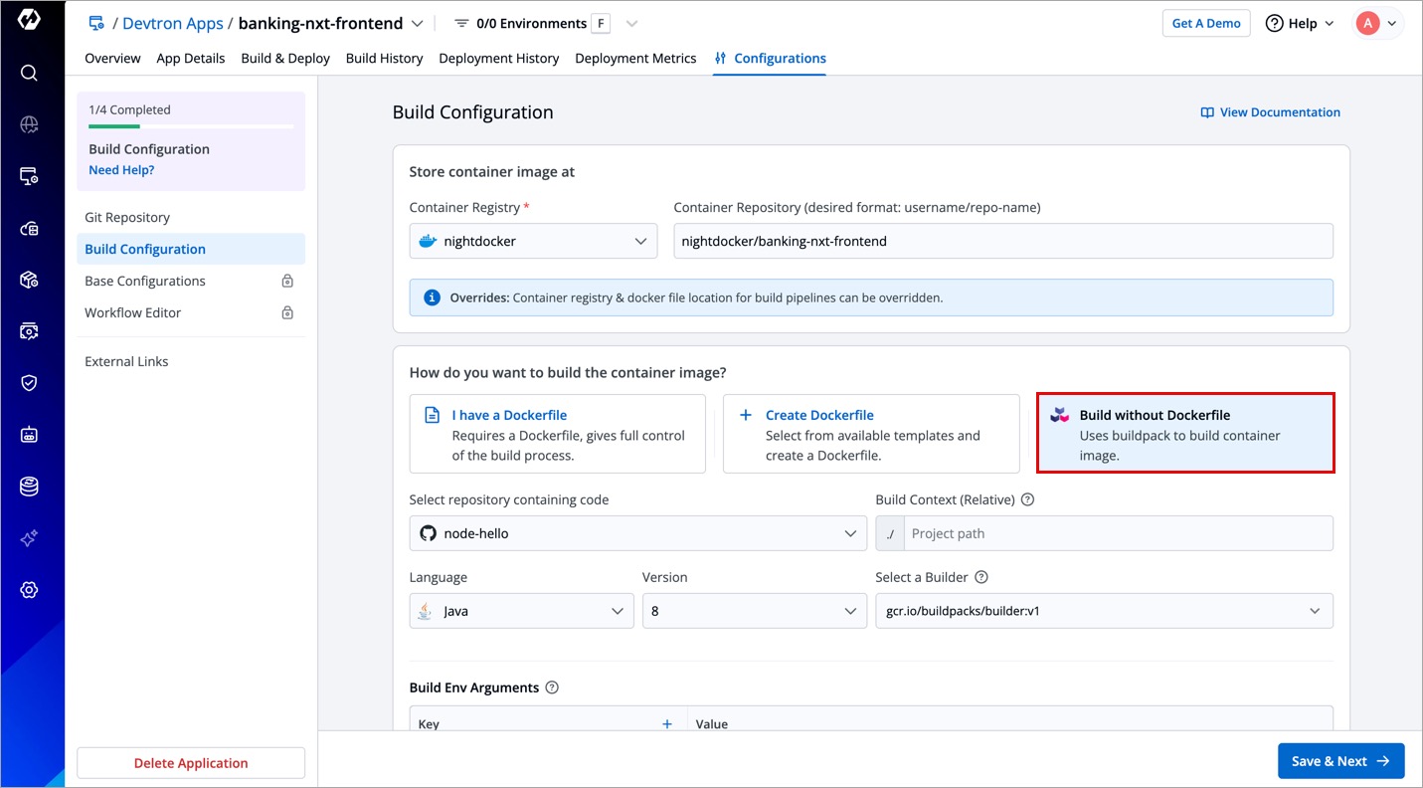Click the Build Context project path field
This screenshot has width=1423, height=788.
[x=1117, y=533]
